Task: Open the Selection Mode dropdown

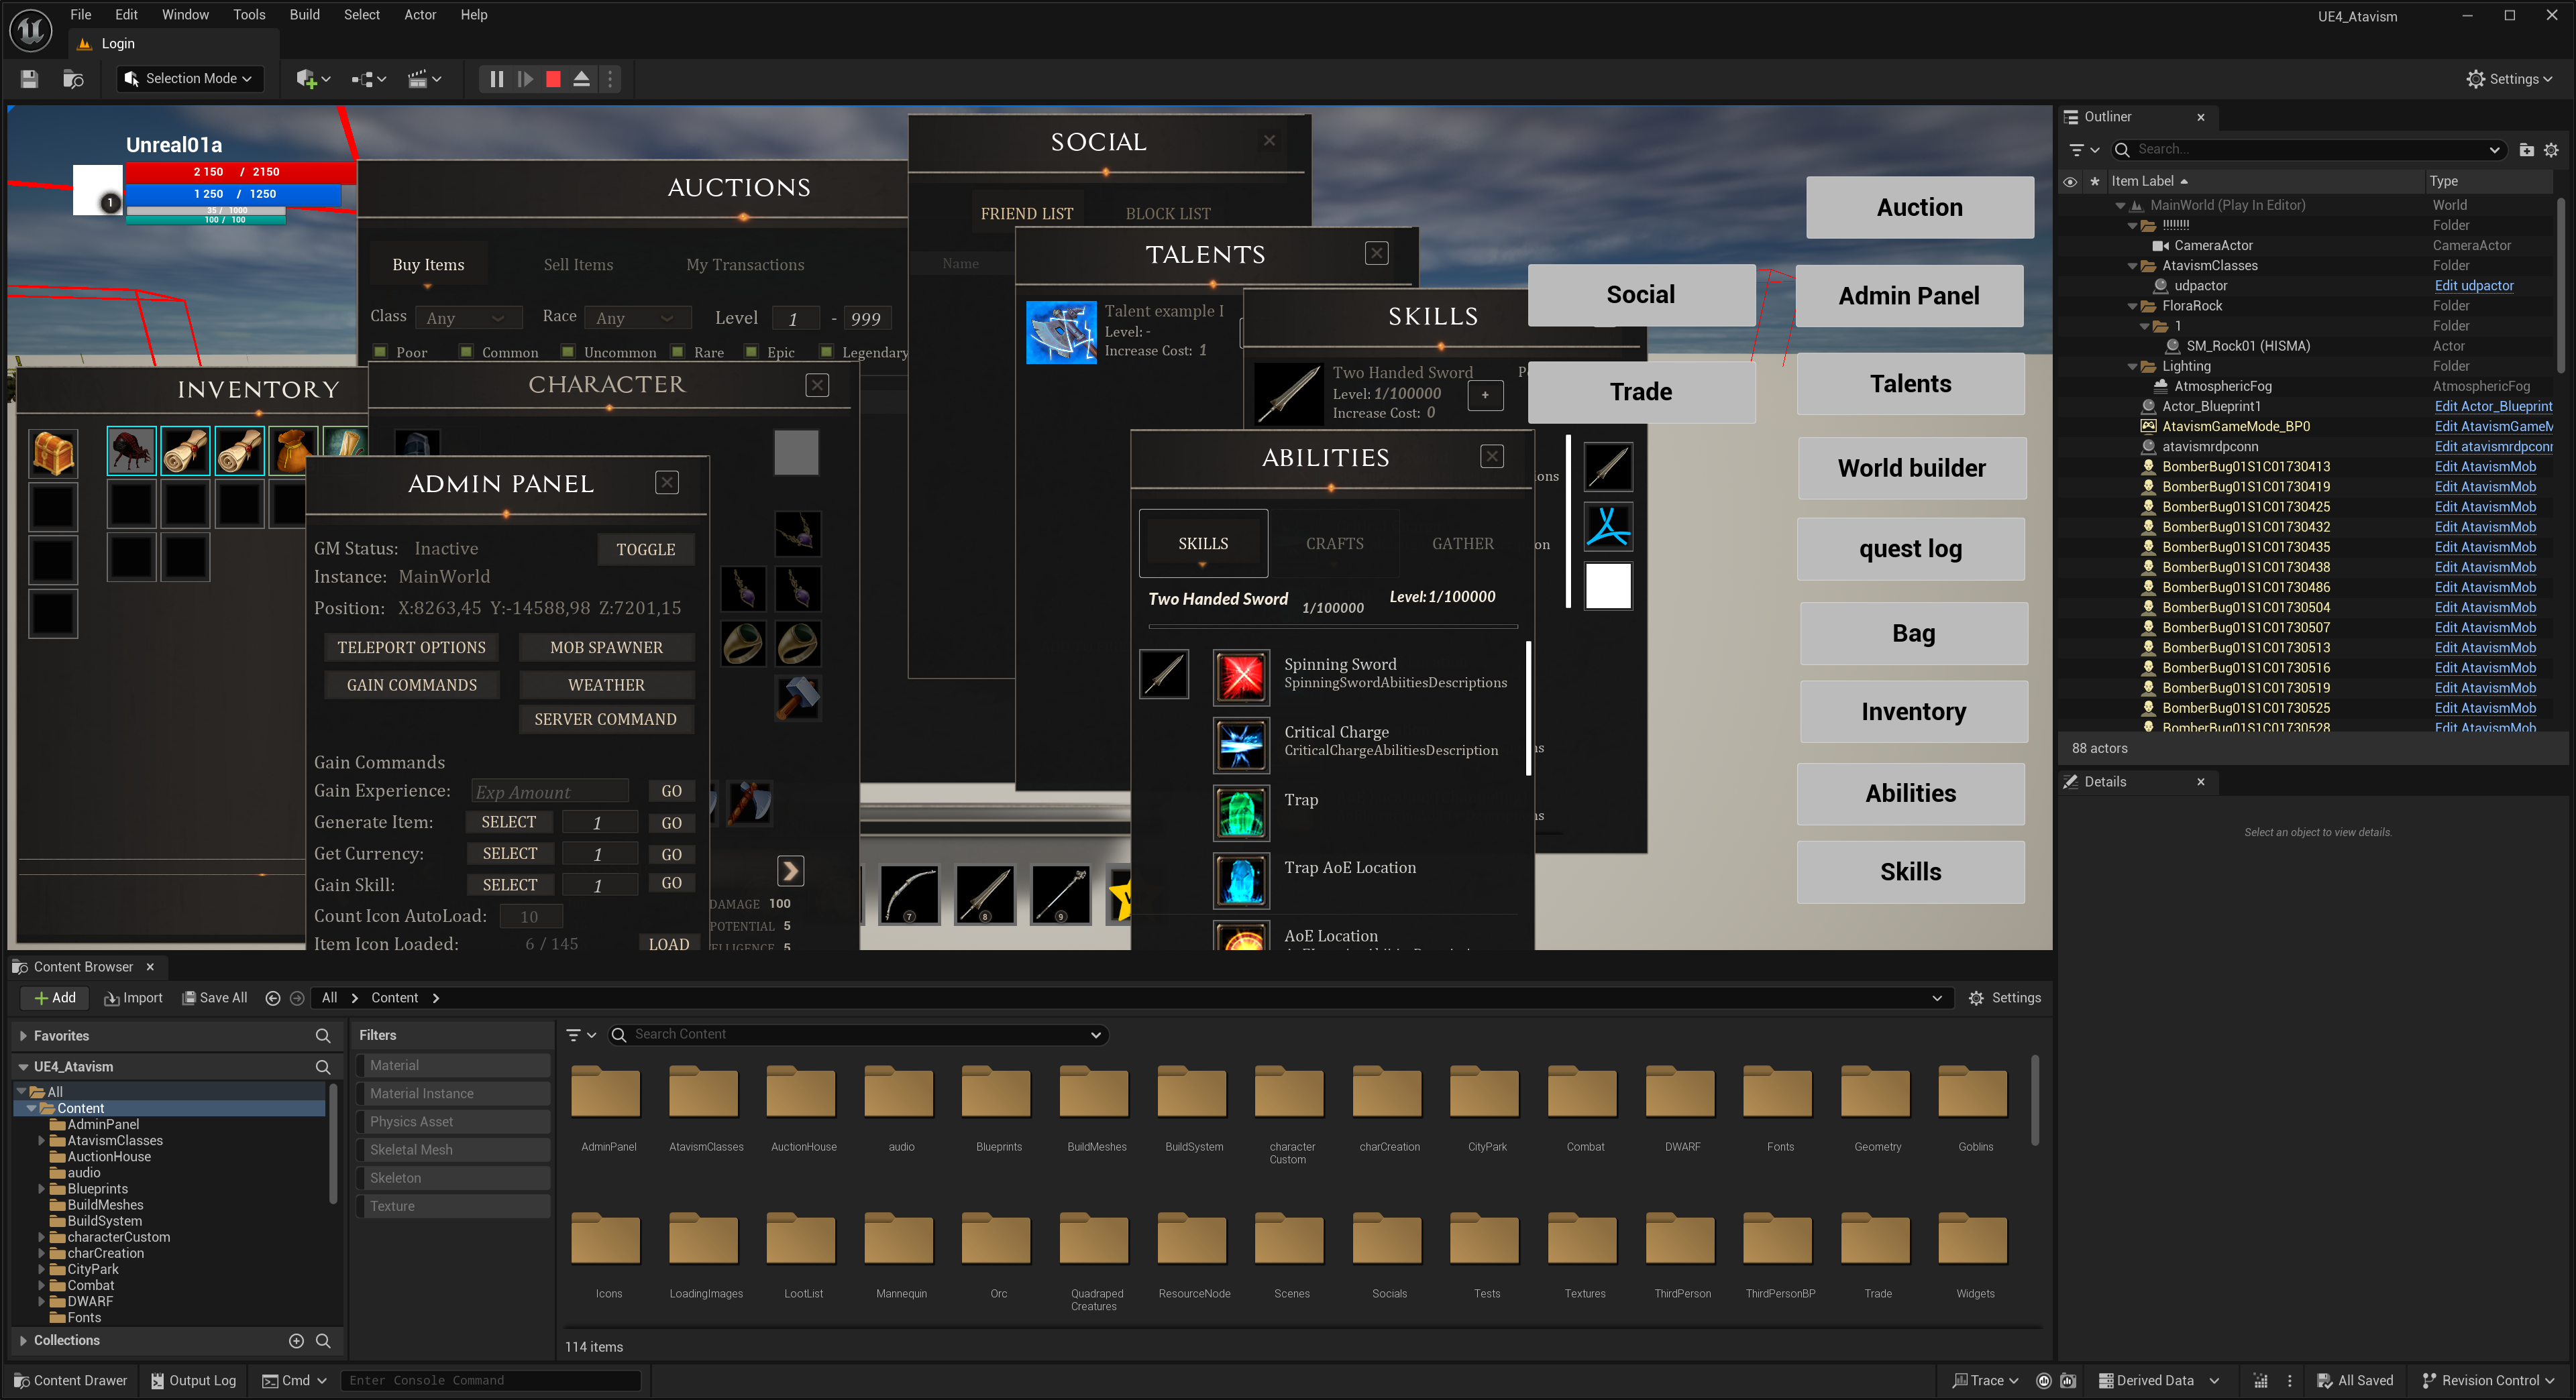Action: click(x=191, y=79)
